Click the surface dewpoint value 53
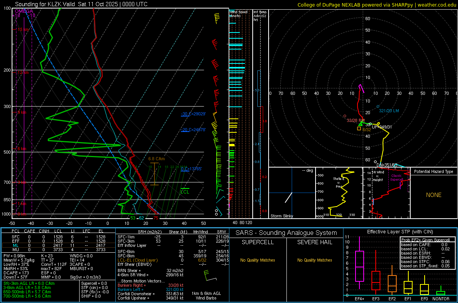Screen dimensions: 458x303 pos(133,218)
